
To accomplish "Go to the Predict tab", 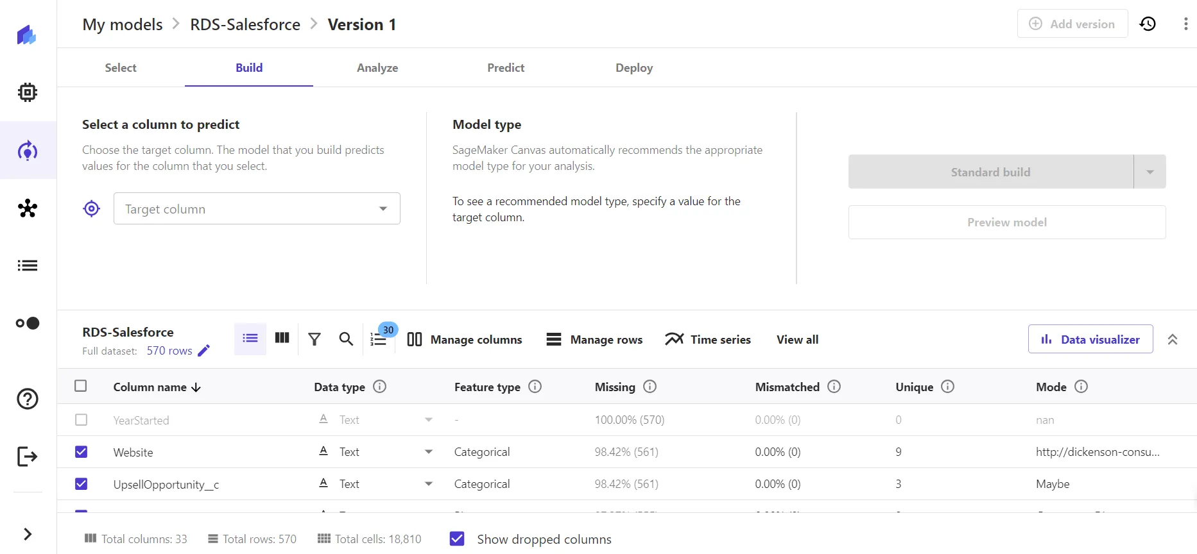I will 506,68.
